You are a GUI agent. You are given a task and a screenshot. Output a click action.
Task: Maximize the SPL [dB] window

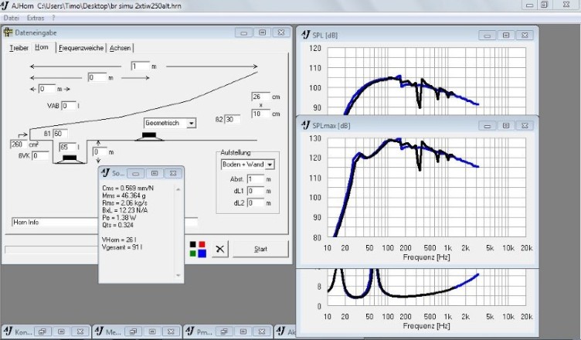[x=506, y=36]
